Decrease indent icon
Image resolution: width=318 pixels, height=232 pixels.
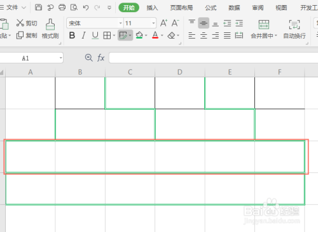click(227, 23)
